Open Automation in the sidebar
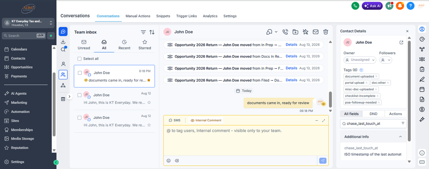Image resolution: width=429 pixels, height=169 pixels. (20, 112)
